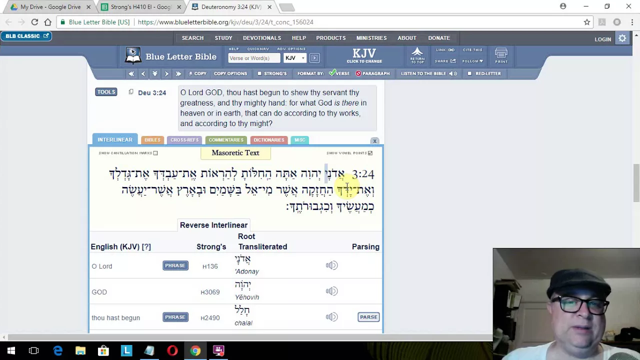The height and width of the screenshot is (360, 640).
Task: Open Chrome profile icon
Action: [563, 6]
